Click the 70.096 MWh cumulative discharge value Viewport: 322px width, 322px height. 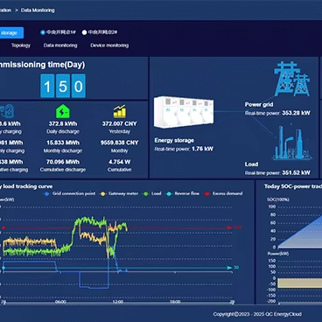point(63,162)
